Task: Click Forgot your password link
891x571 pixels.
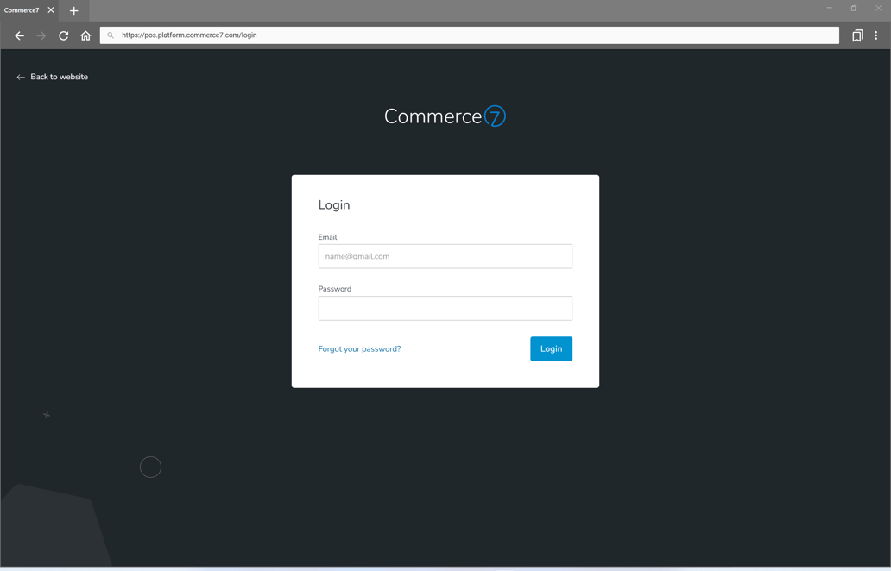Action: [x=359, y=348]
